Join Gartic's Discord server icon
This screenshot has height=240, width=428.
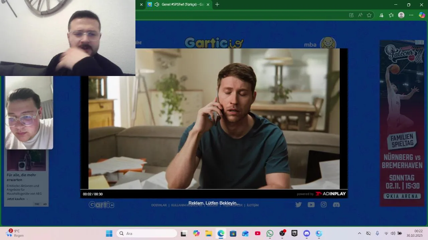click(336, 205)
